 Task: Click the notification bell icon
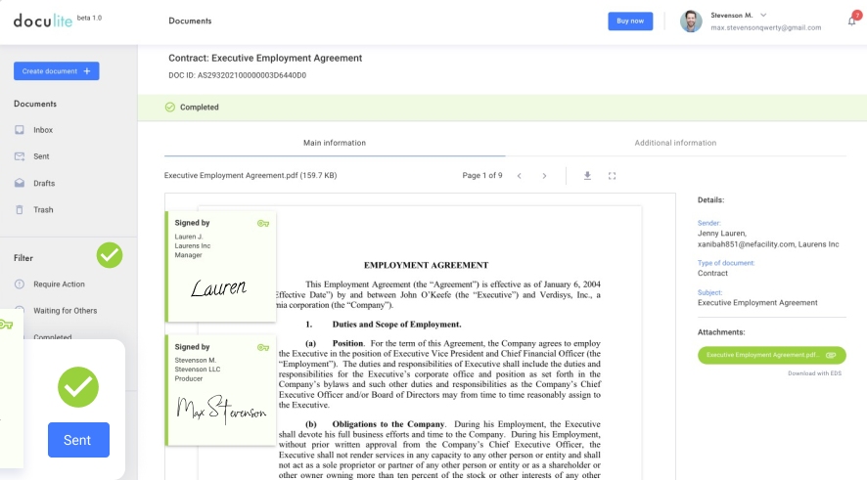coord(851,21)
